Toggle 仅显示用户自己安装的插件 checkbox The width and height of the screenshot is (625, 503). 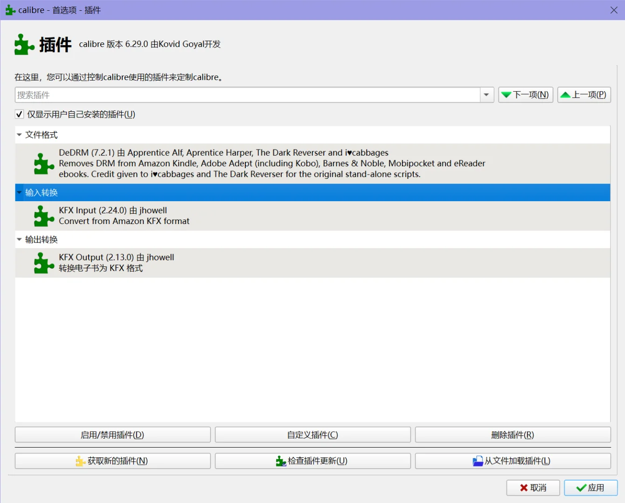[20, 114]
